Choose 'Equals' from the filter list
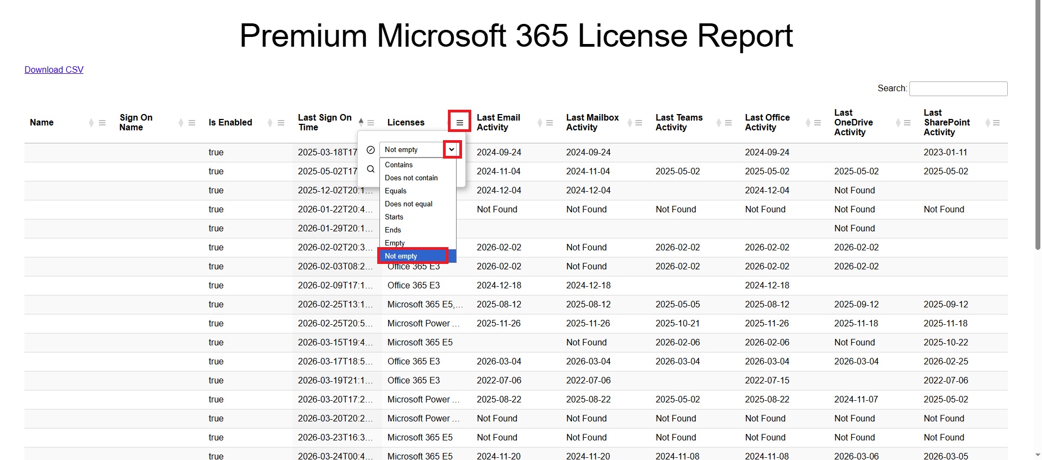Viewport: 1042px width, 460px height. [396, 191]
